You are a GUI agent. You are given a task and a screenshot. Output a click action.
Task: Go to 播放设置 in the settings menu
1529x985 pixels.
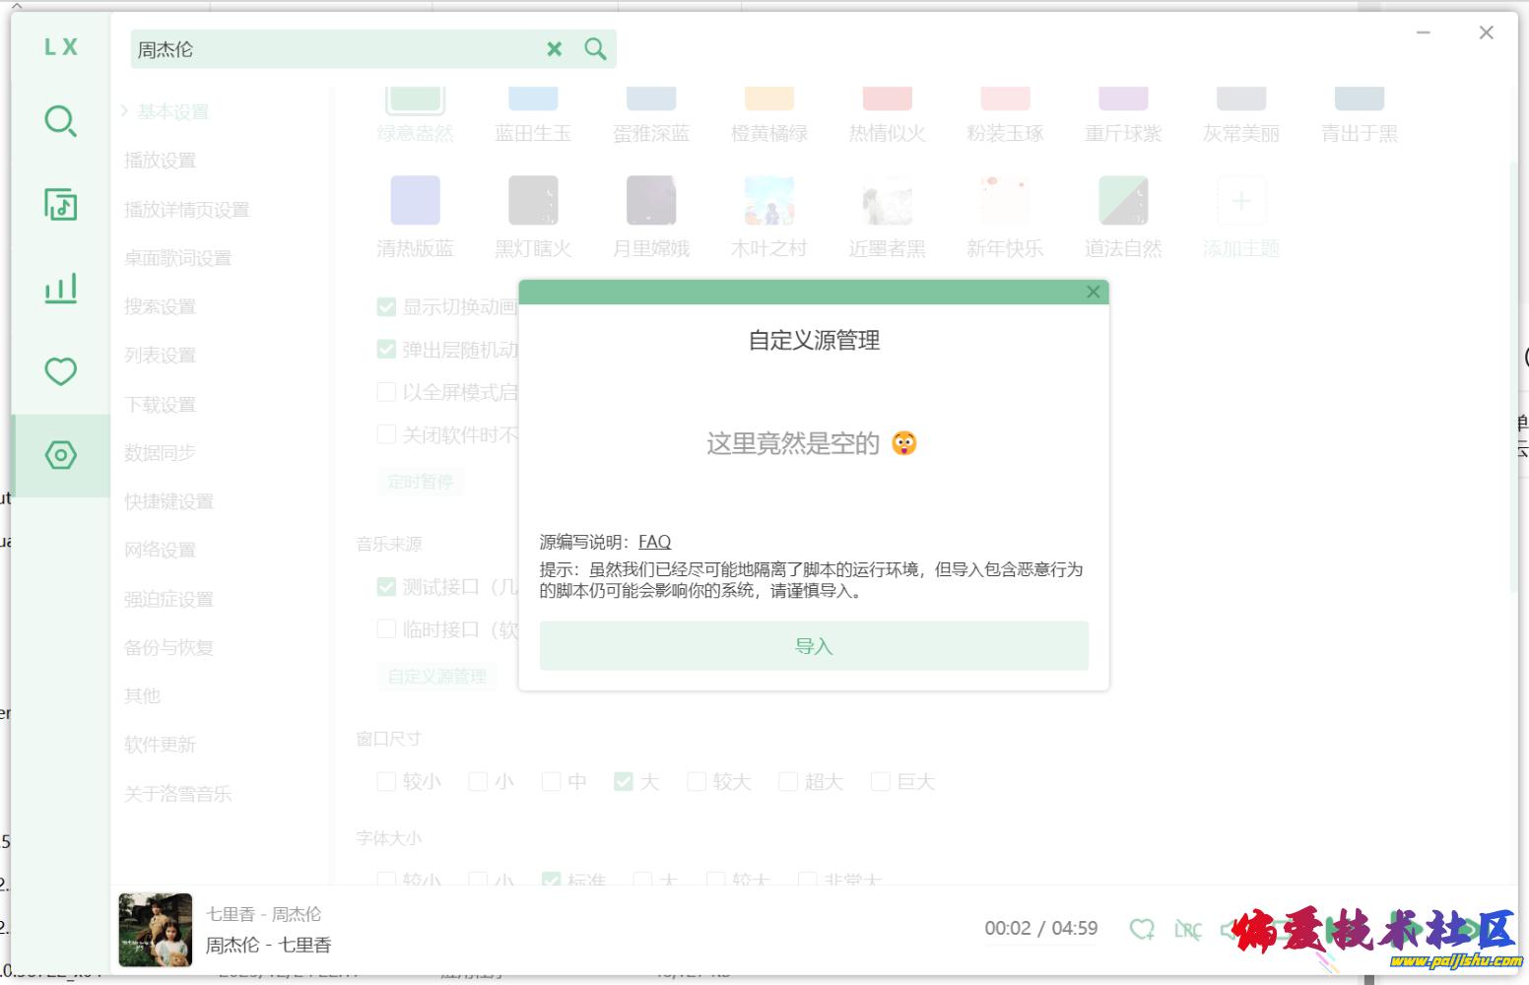[160, 161]
